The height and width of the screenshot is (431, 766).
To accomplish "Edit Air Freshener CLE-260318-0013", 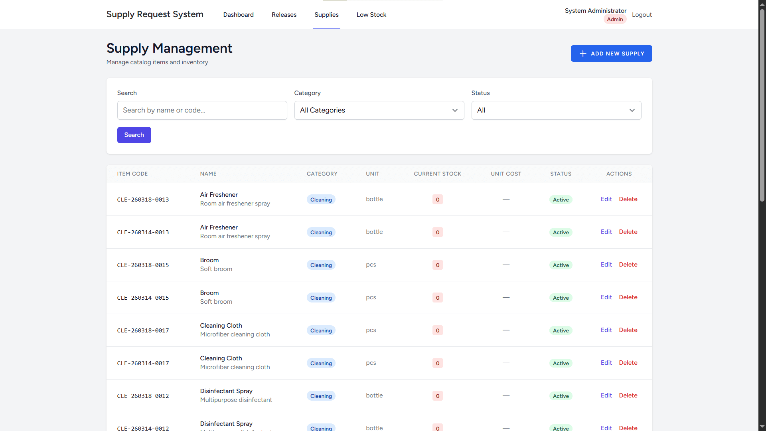I will (x=606, y=199).
